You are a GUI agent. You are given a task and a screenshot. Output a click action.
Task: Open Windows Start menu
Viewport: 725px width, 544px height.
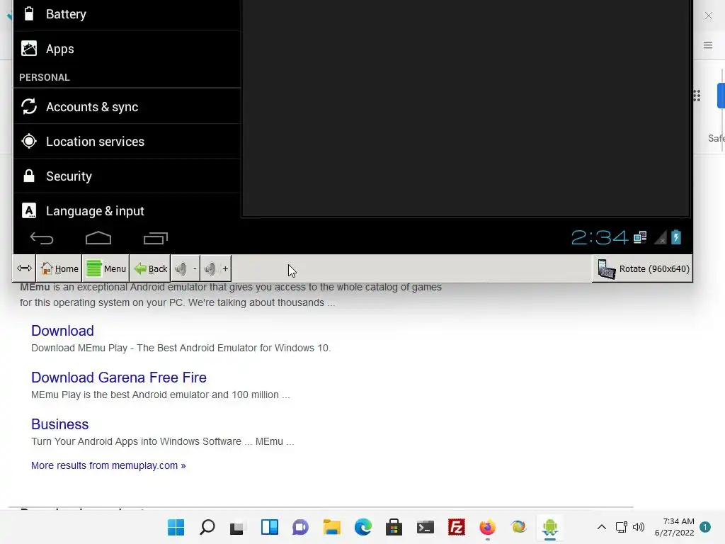point(176,527)
